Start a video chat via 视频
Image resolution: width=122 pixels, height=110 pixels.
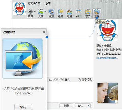tap(51, 13)
